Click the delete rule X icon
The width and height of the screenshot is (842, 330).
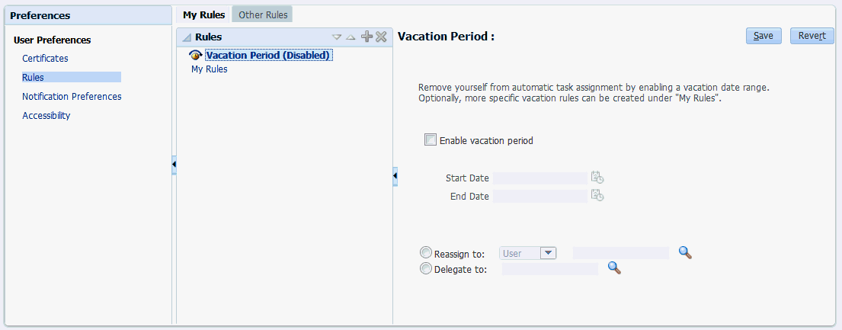tap(381, 37)
